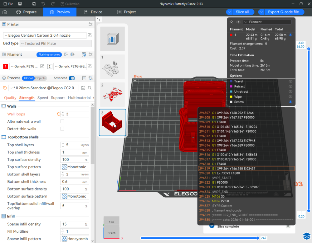This screenshot has height=243, width=312.
Task: Enable Alternate extra wall checkbox
Action: point(62,121)
